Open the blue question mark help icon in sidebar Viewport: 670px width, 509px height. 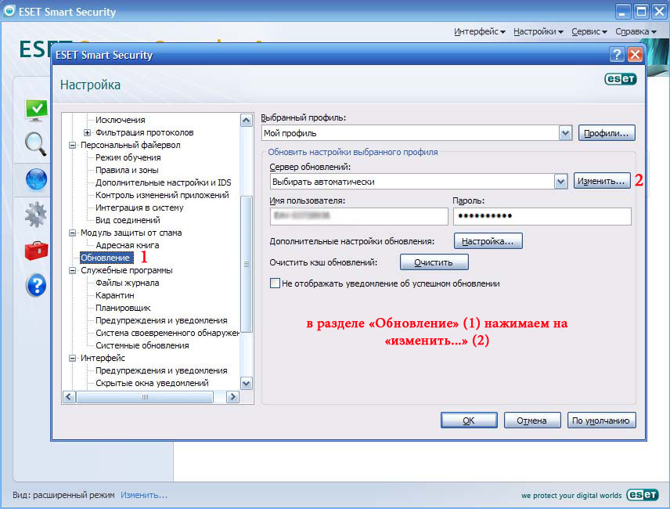[36, 285]
